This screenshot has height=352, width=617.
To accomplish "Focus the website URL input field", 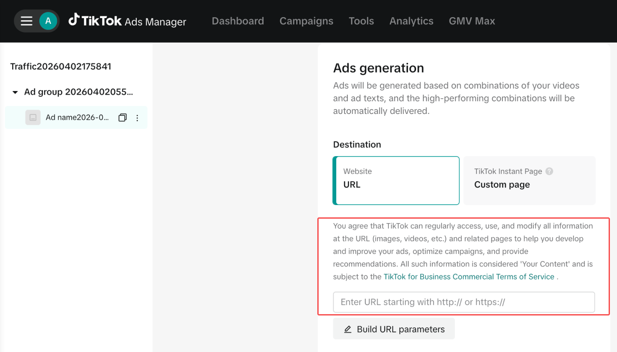I will point(464,302).
